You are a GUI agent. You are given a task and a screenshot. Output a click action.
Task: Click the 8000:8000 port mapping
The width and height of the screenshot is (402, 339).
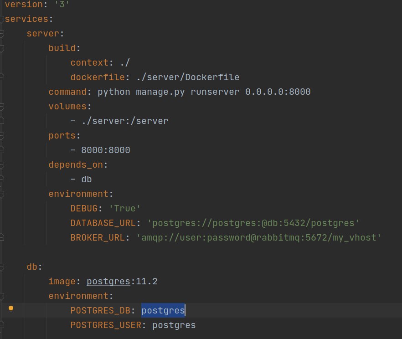(x=106, y=150)
